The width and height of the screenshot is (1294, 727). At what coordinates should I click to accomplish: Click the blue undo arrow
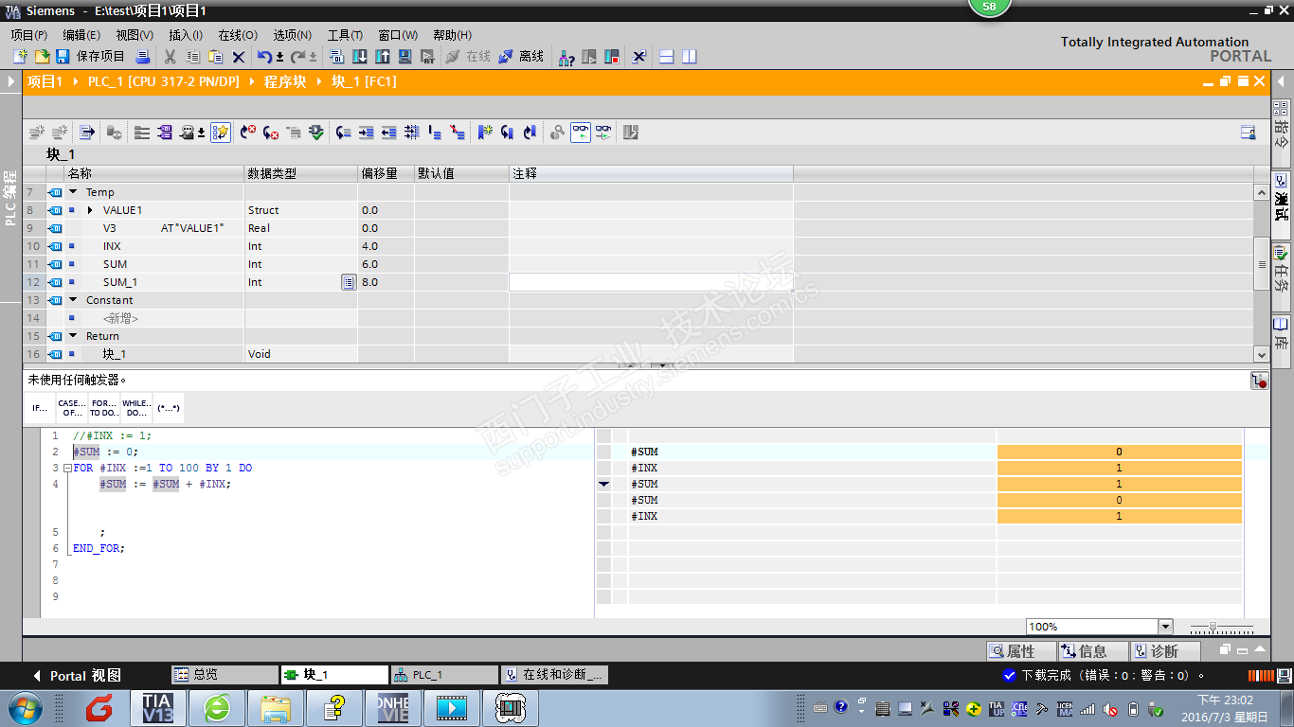(265, 57)
